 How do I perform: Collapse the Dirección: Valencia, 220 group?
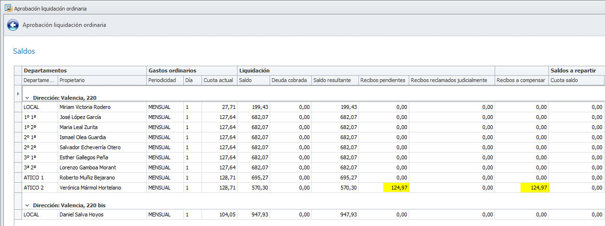pyautogui.click(x=27, y=97)
